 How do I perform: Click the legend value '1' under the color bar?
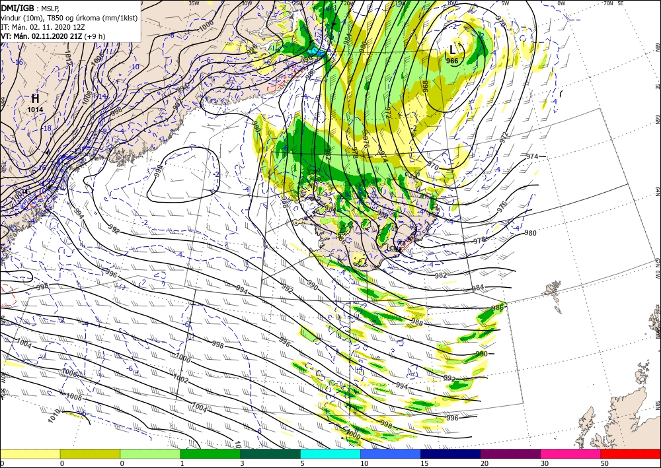[182, 463]
